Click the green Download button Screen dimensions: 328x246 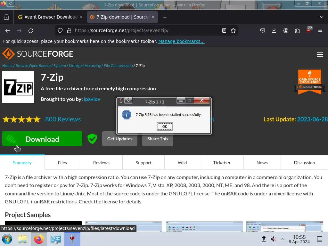point(42,139)
